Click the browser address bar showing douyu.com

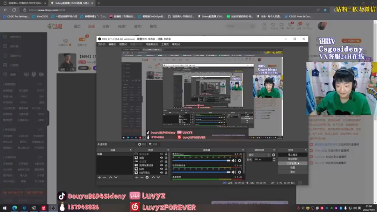(168, 10)
